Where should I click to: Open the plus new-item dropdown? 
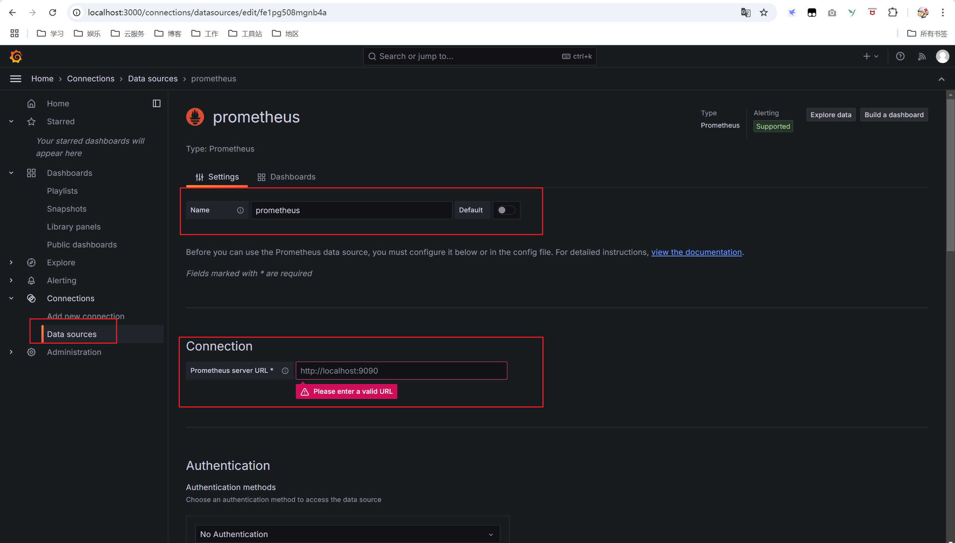click(870, 56)
